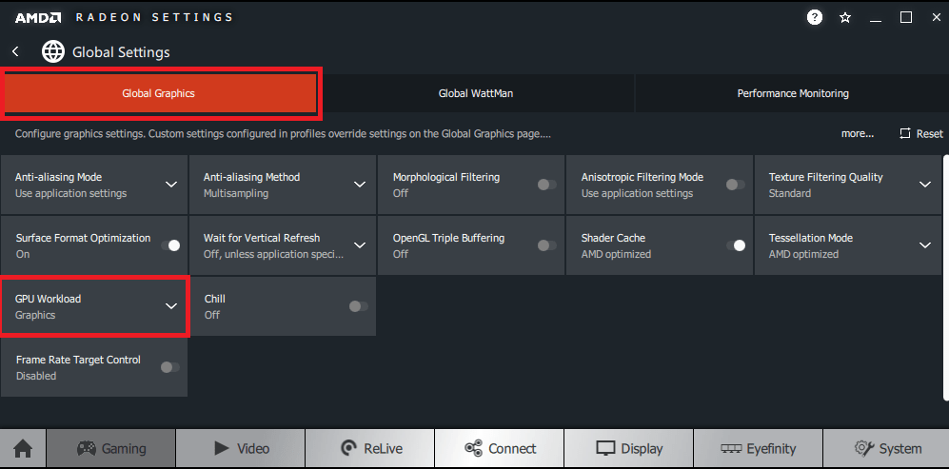Switch to the Global WattMan tab
This screenshot has height=469, width=949.
(x=476, y=94)
